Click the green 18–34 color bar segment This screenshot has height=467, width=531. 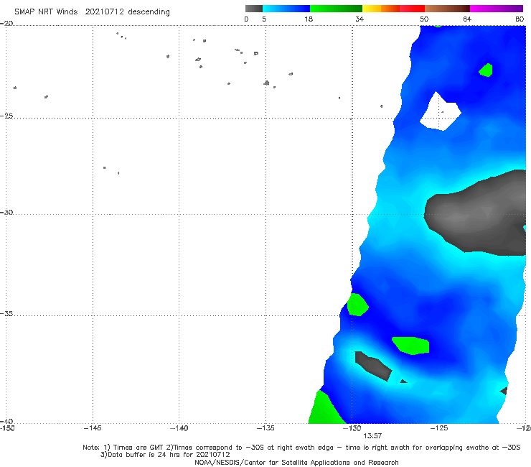point(337,9)
